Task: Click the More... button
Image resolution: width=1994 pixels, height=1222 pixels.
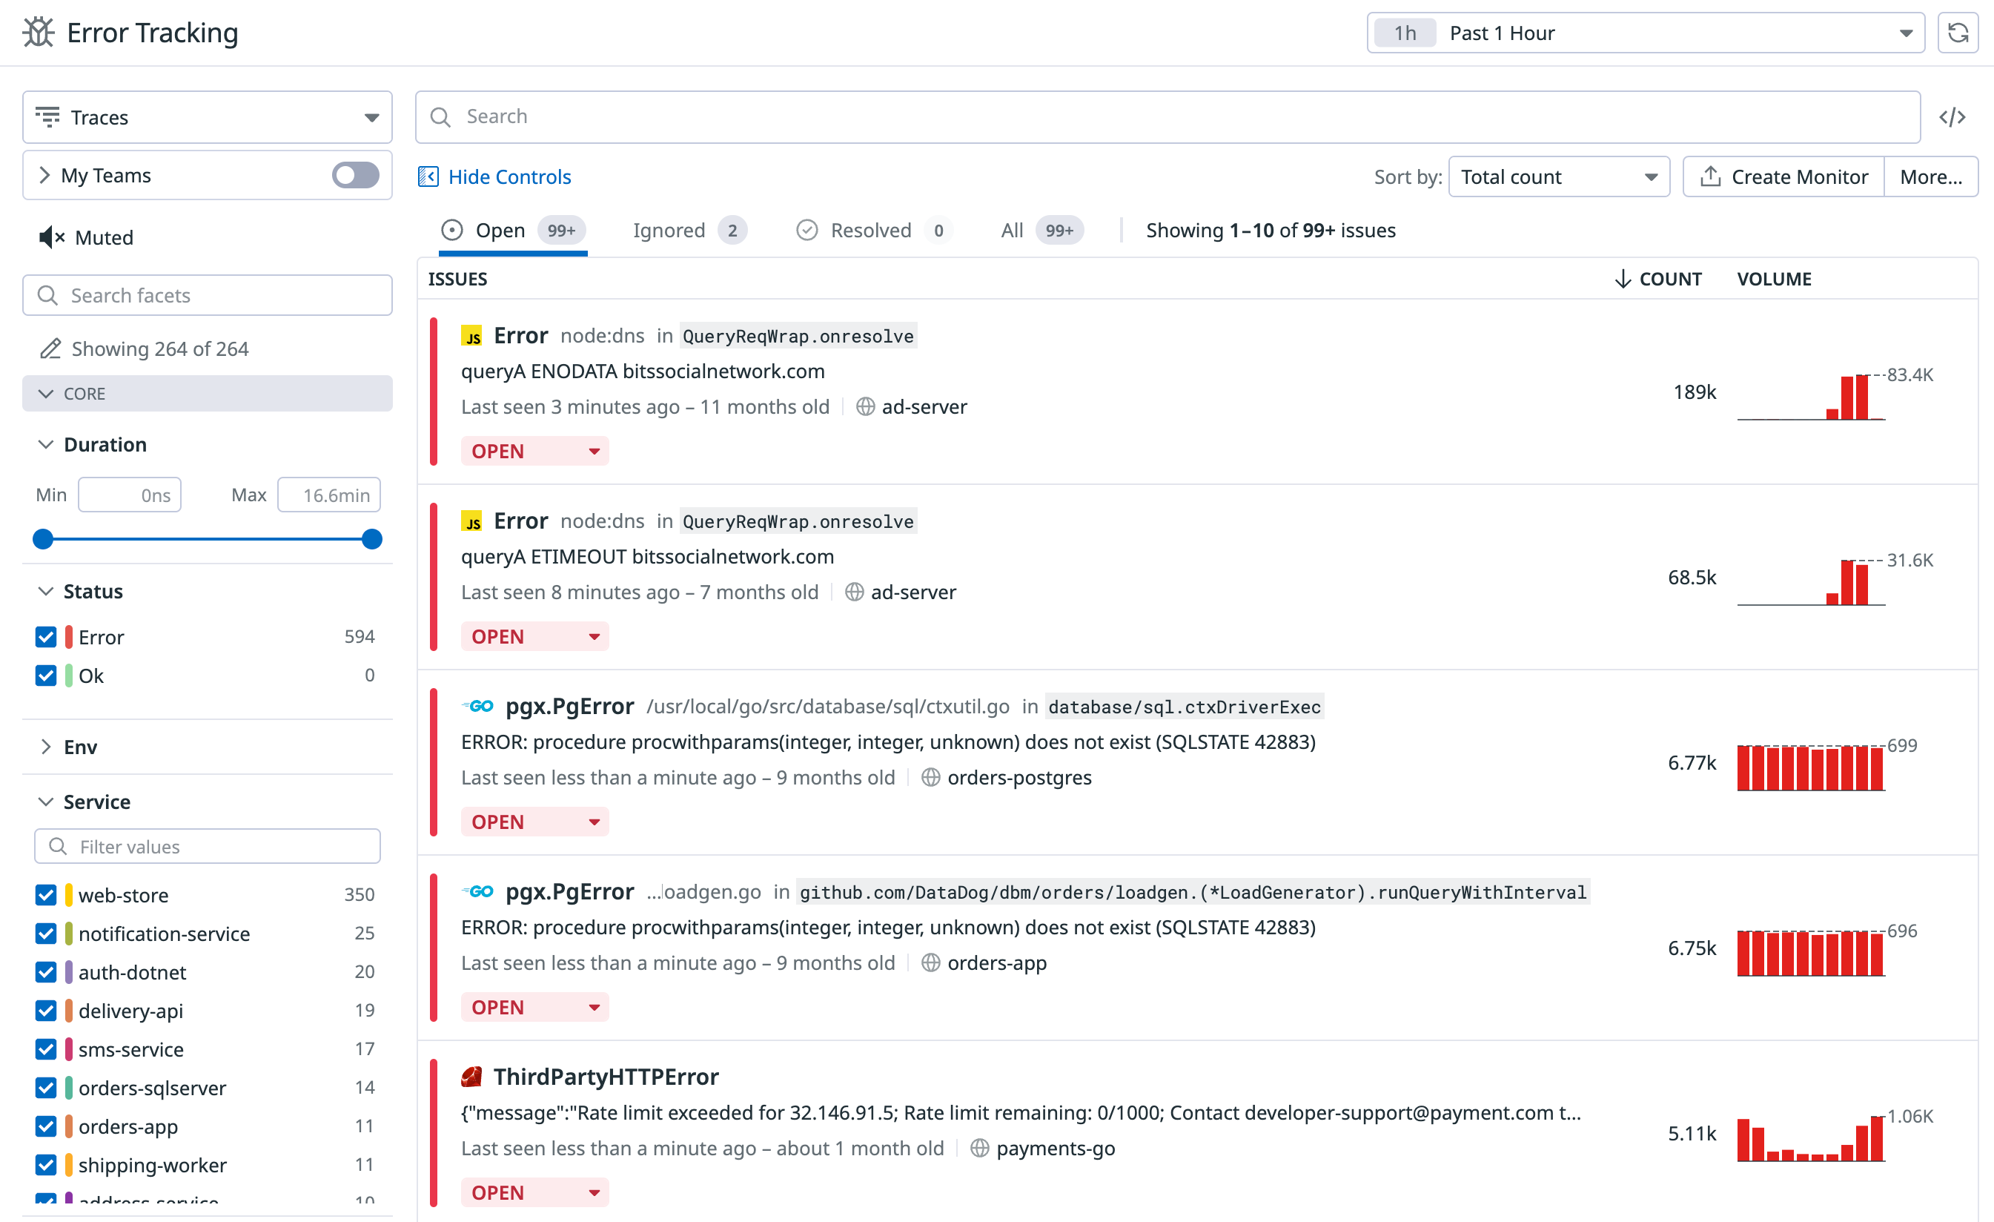Action: (1930, 176)
